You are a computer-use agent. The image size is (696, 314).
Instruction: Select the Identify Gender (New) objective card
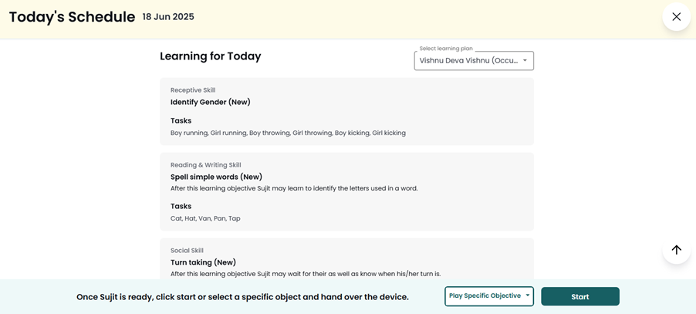coord(346,111)
